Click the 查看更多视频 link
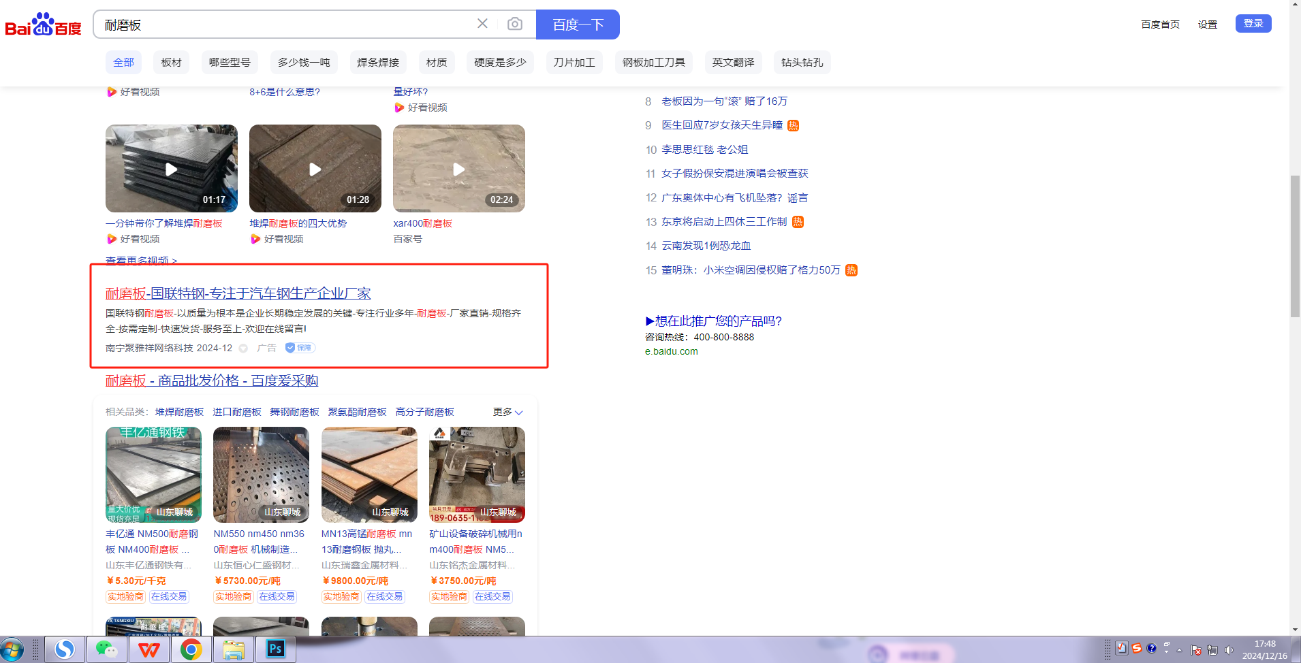Screen dimensions: 1301x663 (x=142, y=260)
